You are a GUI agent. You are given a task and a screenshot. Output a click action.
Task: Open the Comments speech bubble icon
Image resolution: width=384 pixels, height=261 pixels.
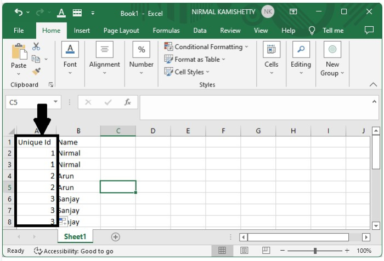pyautogui.click(x=369, y=31)
